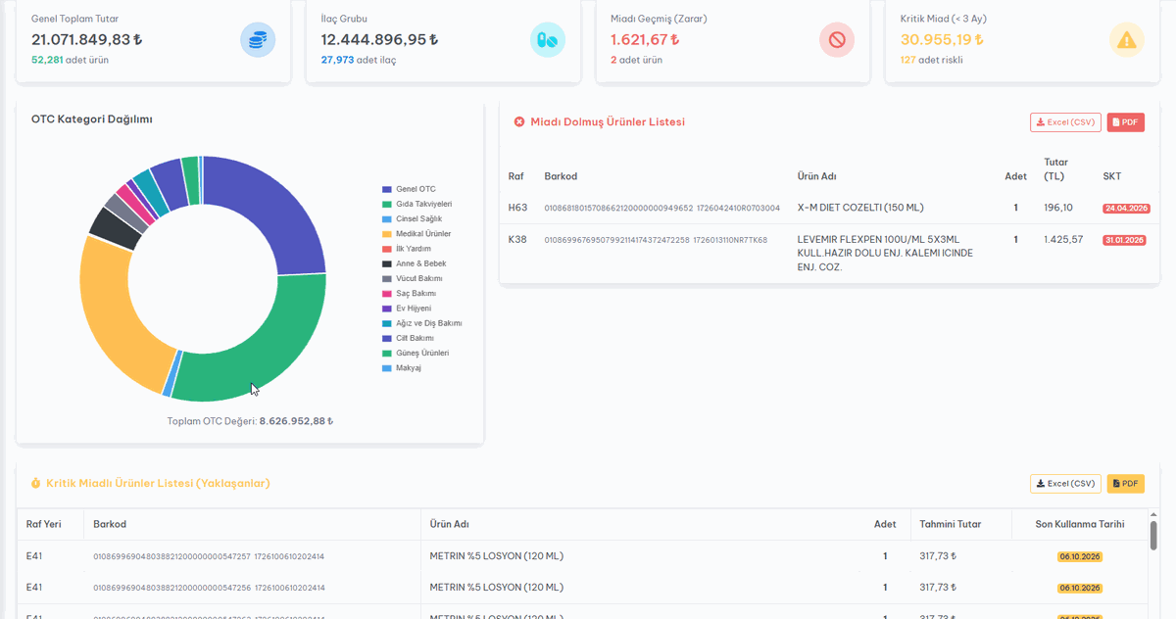The image size is (1176, 619).
Task: Click the large purple Genel OTC donut slice
Action: point(276,208)
